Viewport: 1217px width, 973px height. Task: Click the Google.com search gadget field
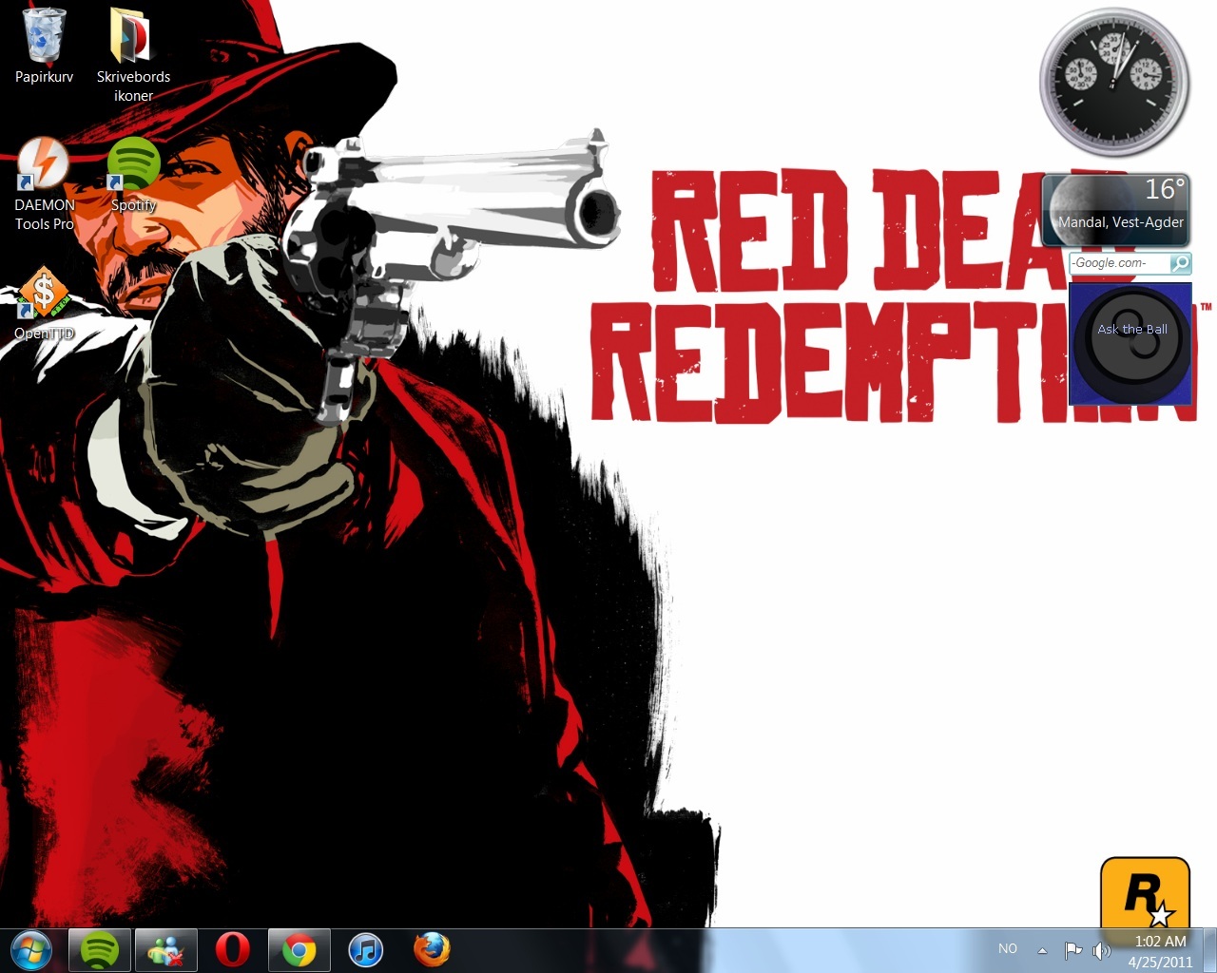[1119, 263]
